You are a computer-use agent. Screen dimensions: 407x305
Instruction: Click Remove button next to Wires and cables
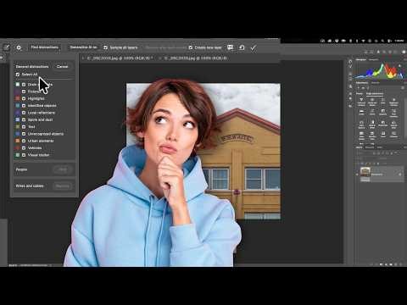[63, 186]
